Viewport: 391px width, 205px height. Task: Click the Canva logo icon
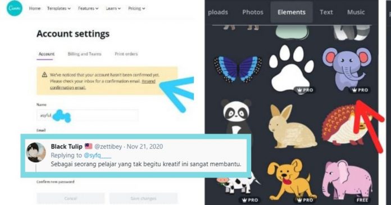click(14, 8)
